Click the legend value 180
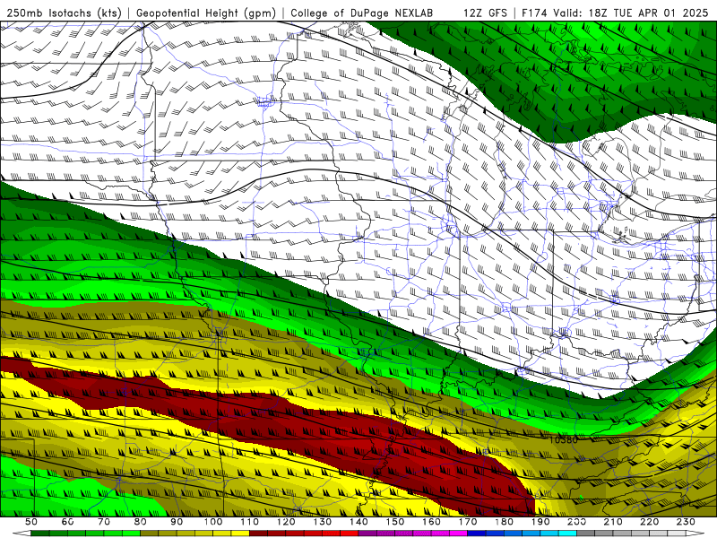The height and width of the screenshot is (538, 717). [x=504, y=522]
